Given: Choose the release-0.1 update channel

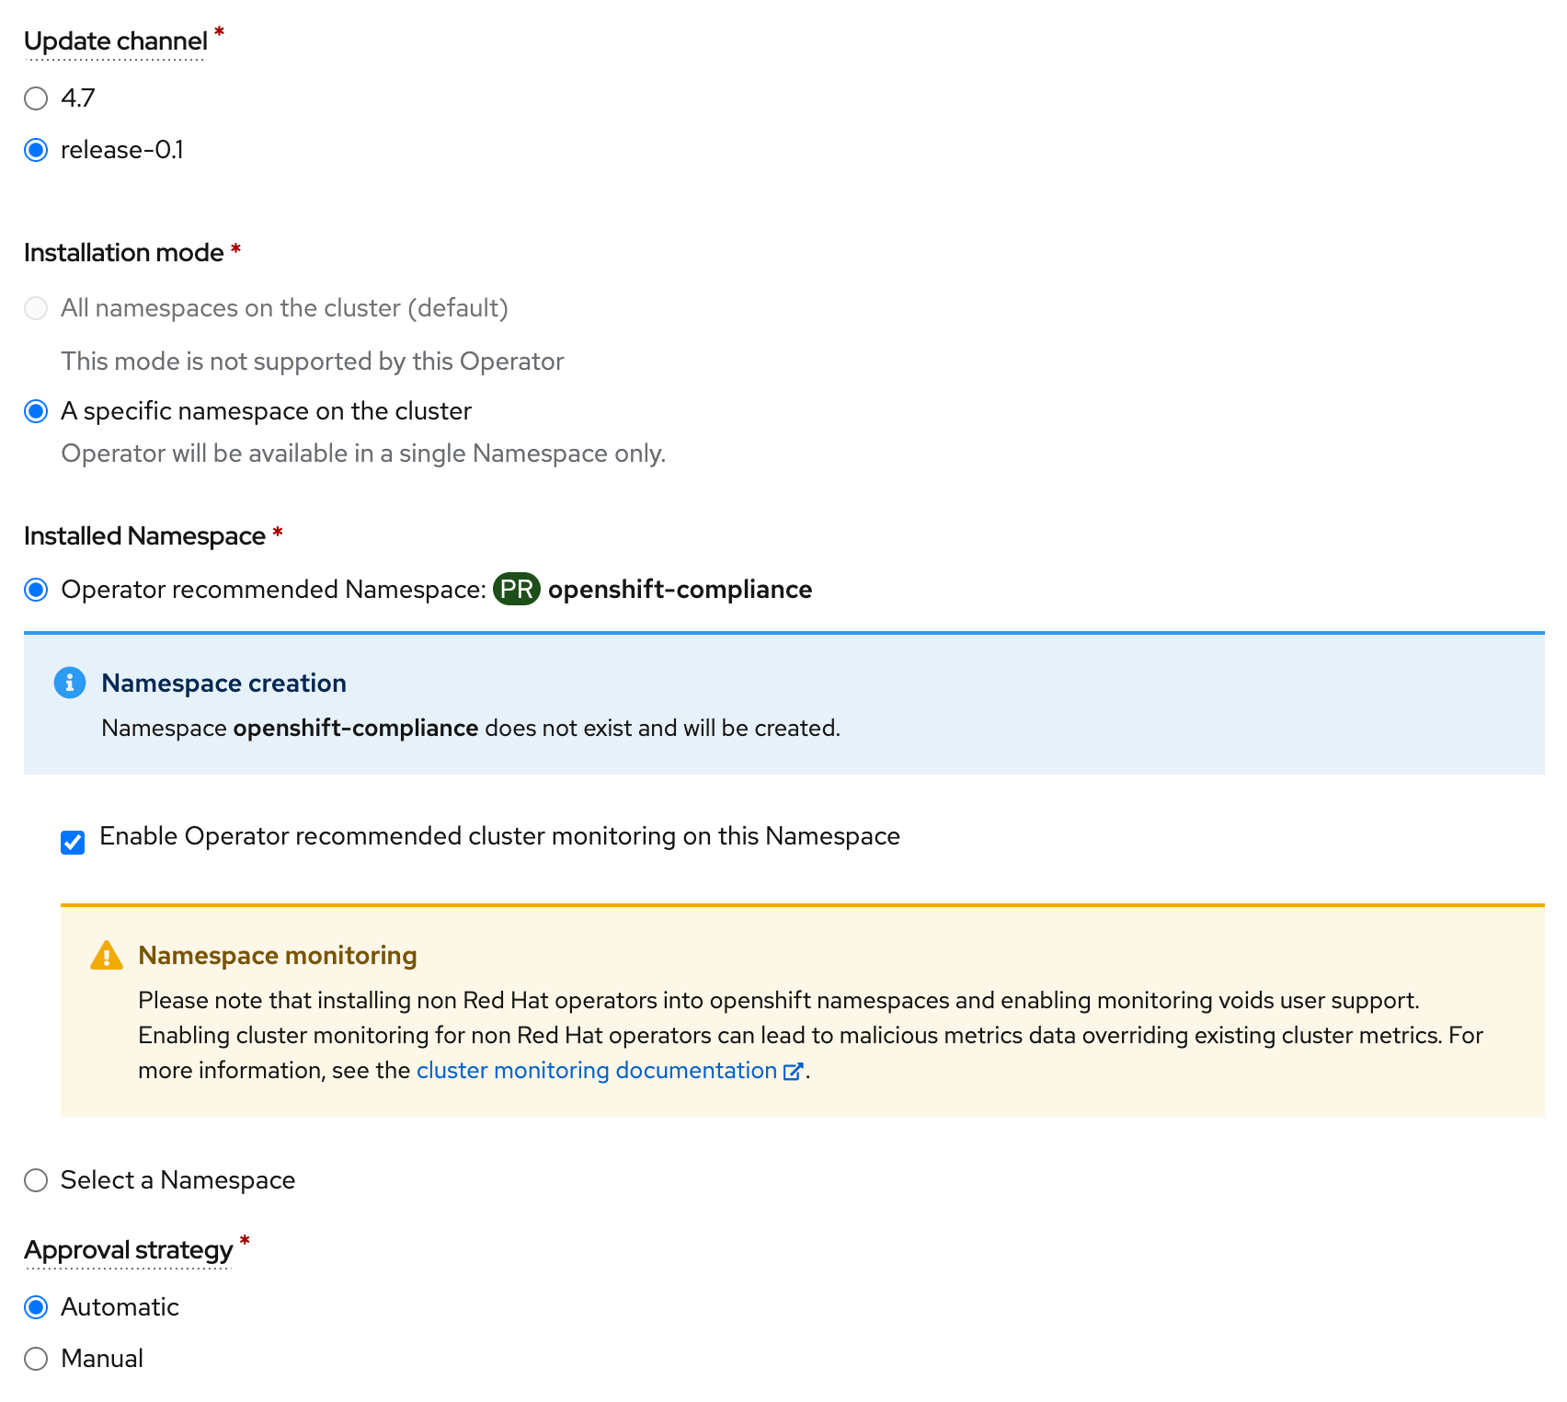Looking at the screenshot, I should pyautogui.click(x=36, y=150).
